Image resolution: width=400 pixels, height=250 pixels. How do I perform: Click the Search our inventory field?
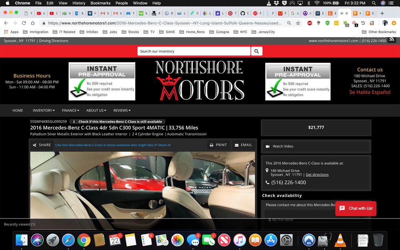tap(194, 51)
